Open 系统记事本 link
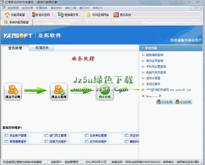Viewport: 205px width, 165px height. tap(153, 84)
